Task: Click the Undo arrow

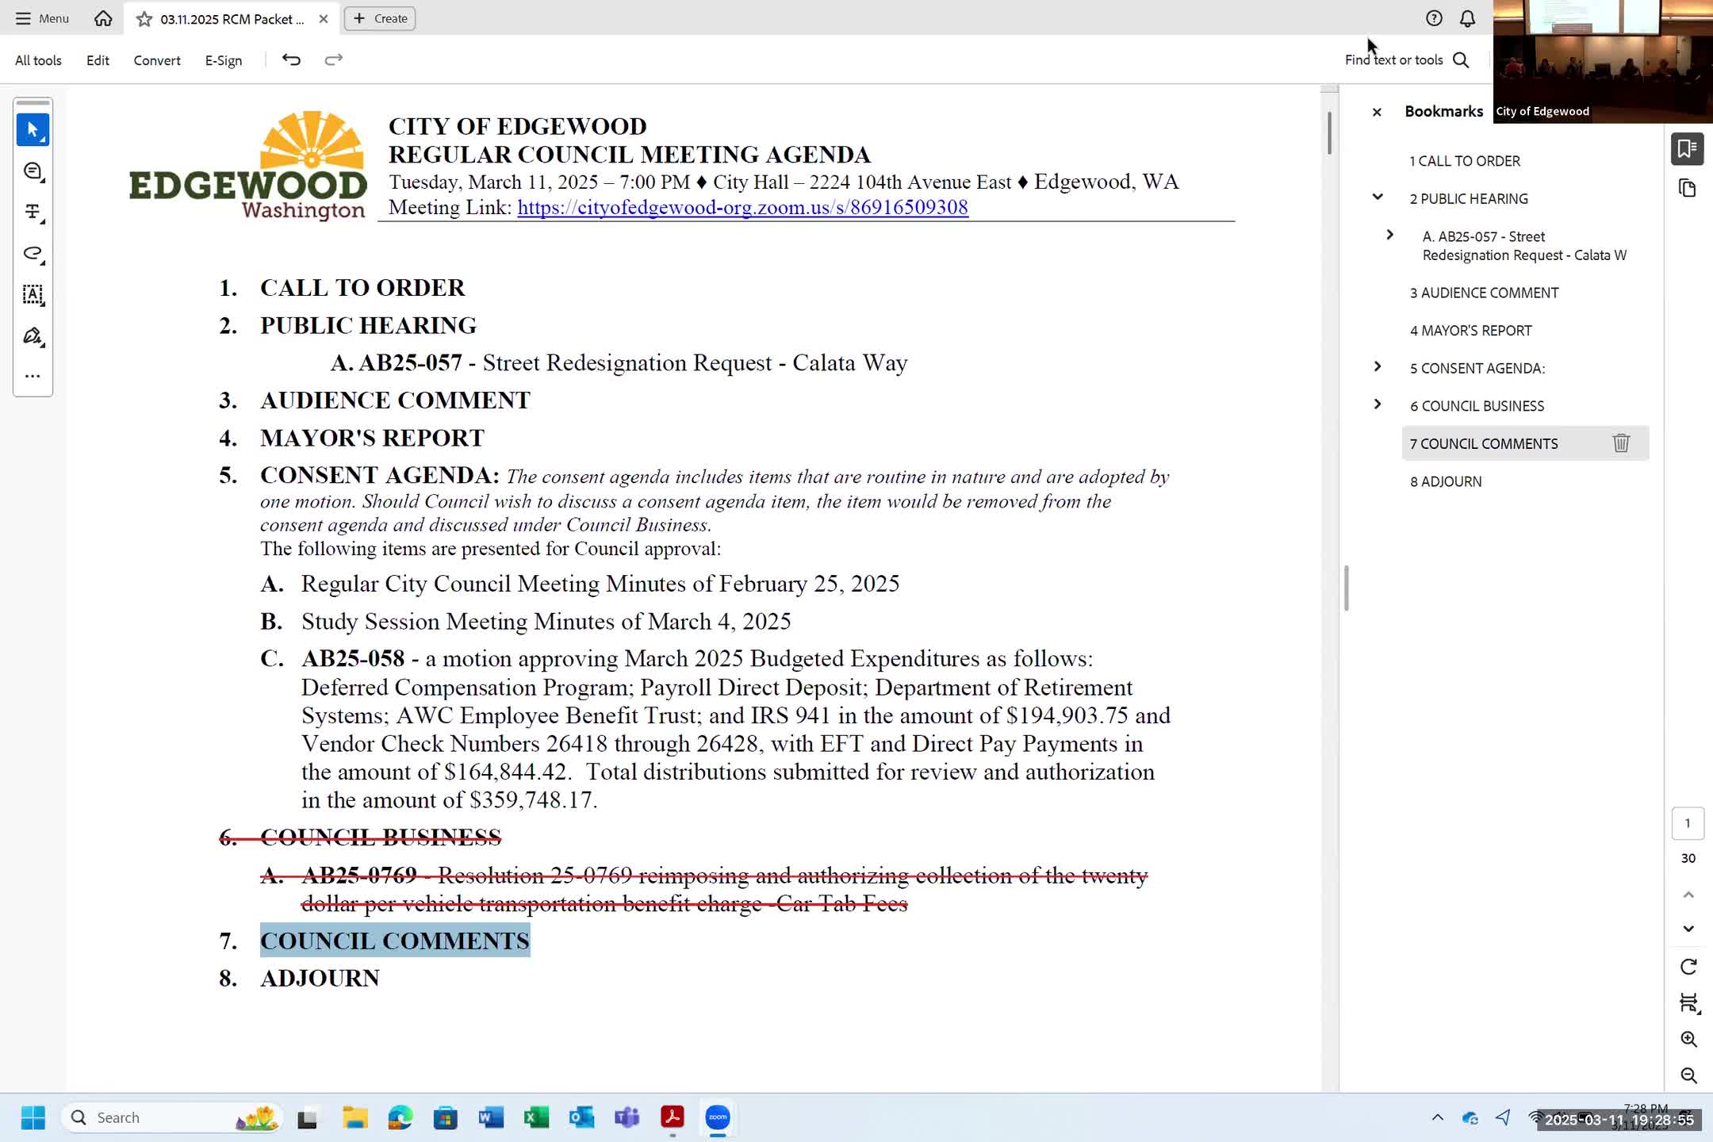Action: click(x=291, y=60)
